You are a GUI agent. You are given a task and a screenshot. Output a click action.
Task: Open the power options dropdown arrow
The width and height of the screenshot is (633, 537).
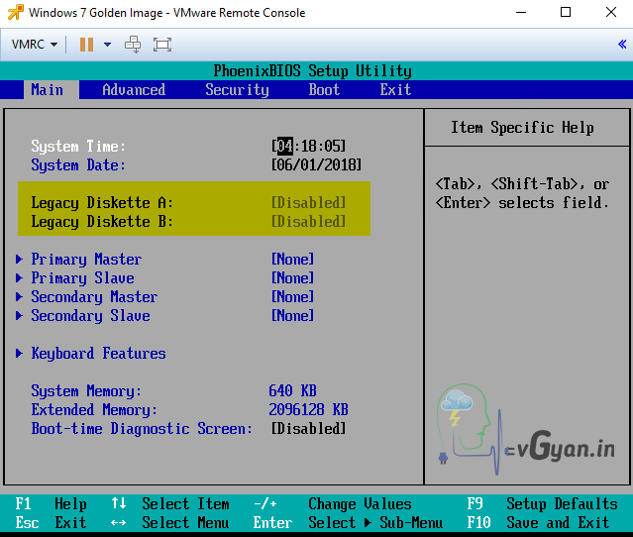[x=107, y=44]
